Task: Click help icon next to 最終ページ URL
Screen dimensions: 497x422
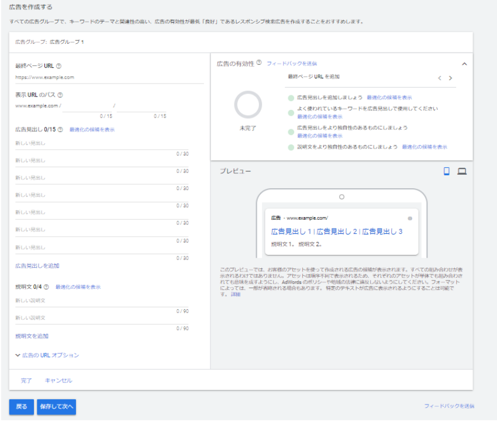Action: pos(59,66)
